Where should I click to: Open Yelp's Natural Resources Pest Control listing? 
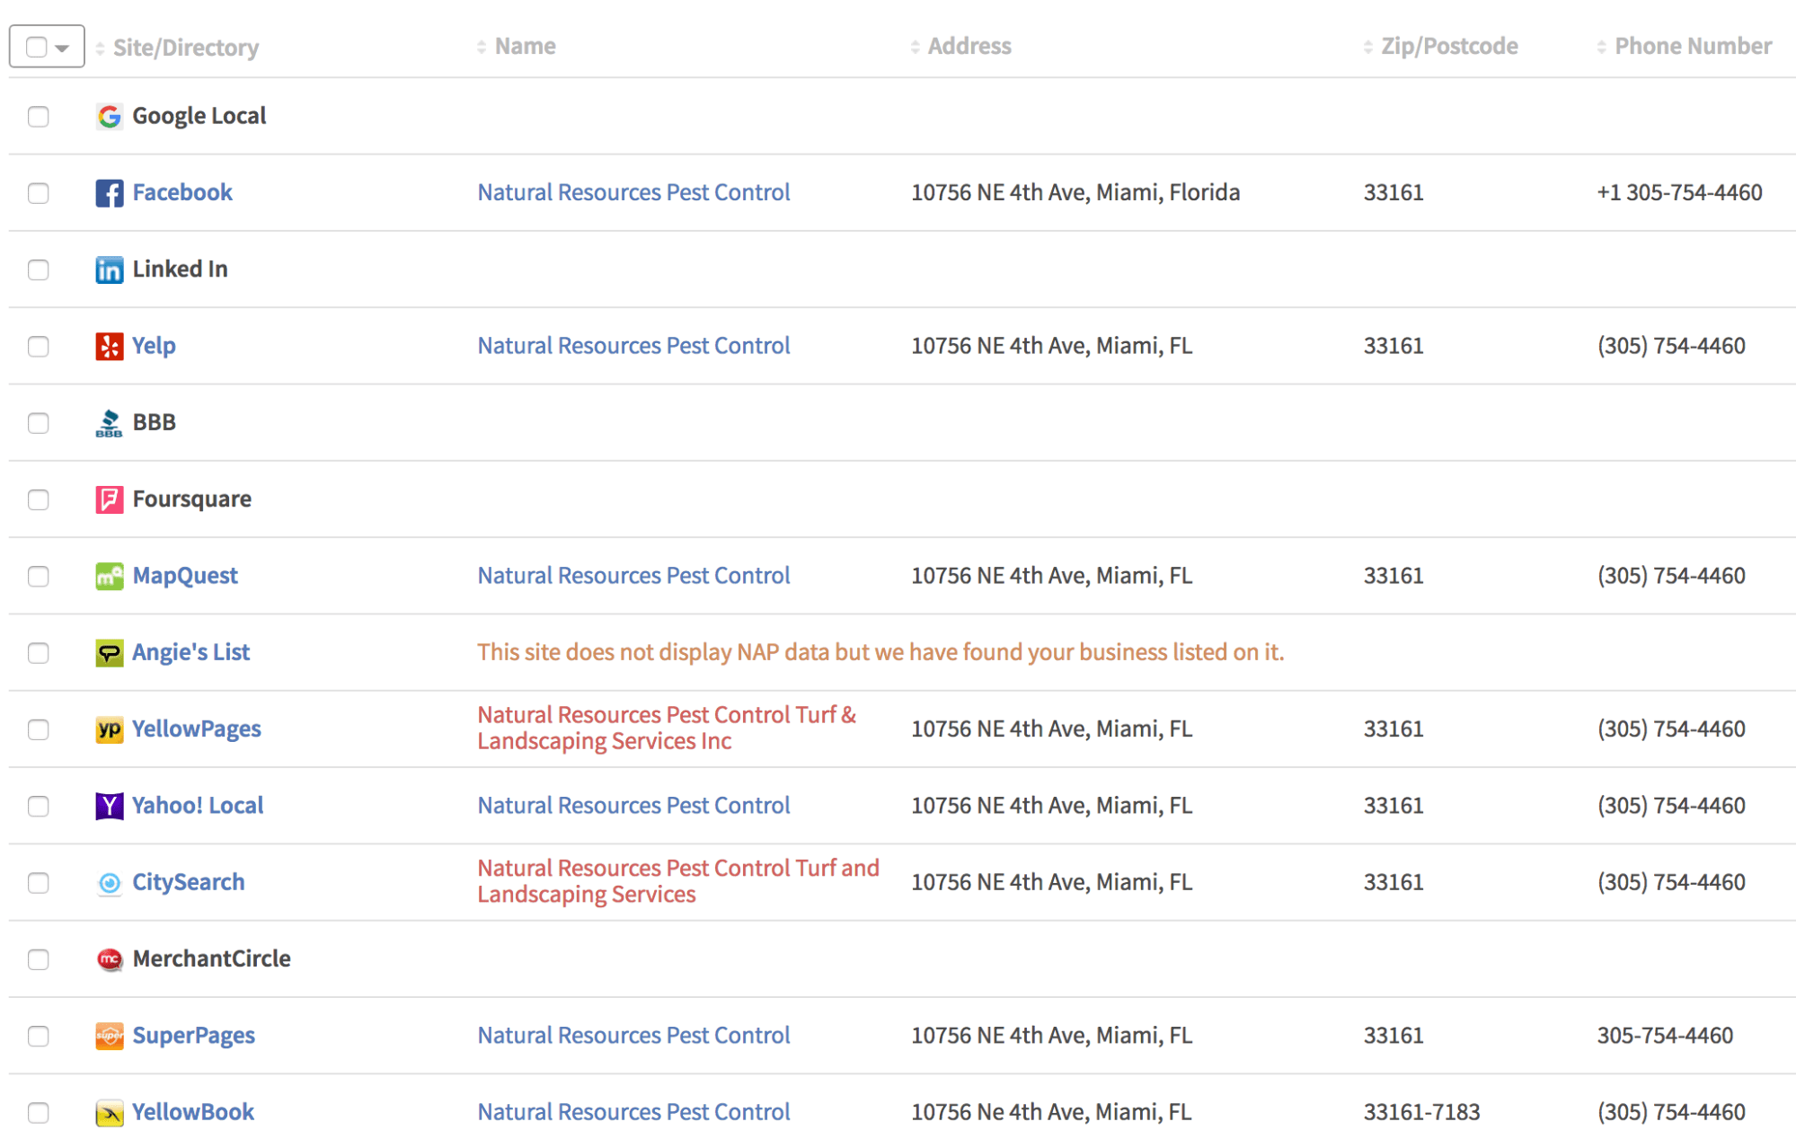point(633,346)
